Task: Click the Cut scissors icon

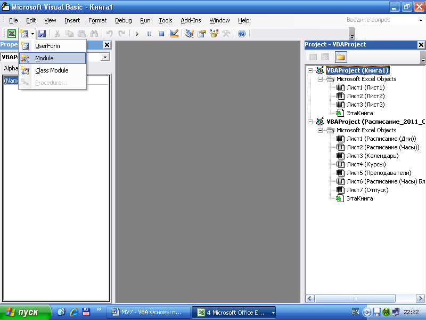Action: [x=57, y=34]
